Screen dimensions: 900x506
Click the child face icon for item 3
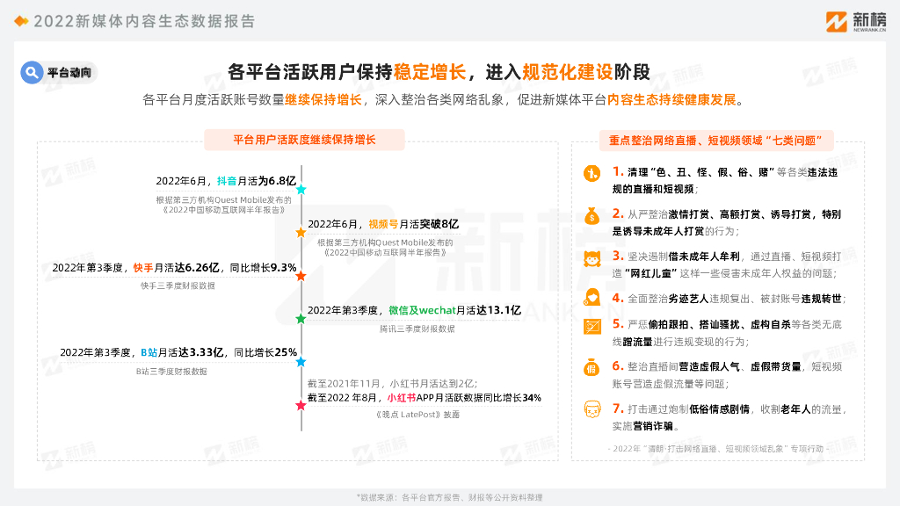point(592,257)
